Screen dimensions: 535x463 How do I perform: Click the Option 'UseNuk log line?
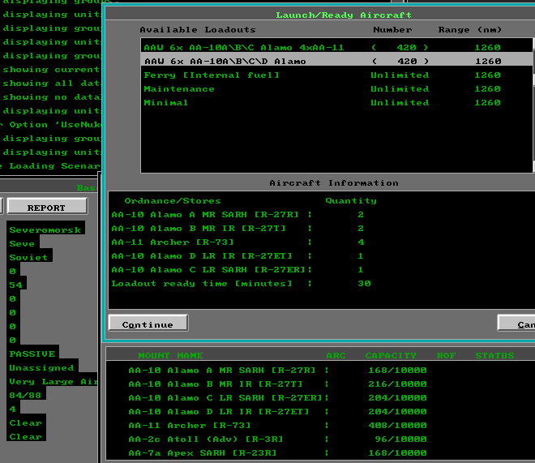50,125
